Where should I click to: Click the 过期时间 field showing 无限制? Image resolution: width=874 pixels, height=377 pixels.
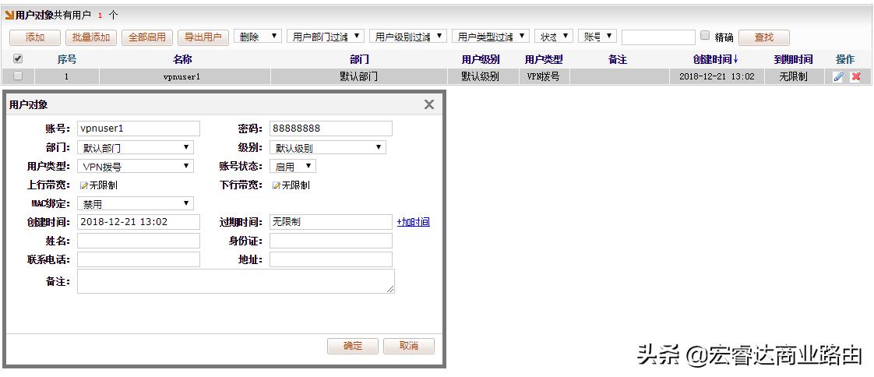click(x=331, y=222)
